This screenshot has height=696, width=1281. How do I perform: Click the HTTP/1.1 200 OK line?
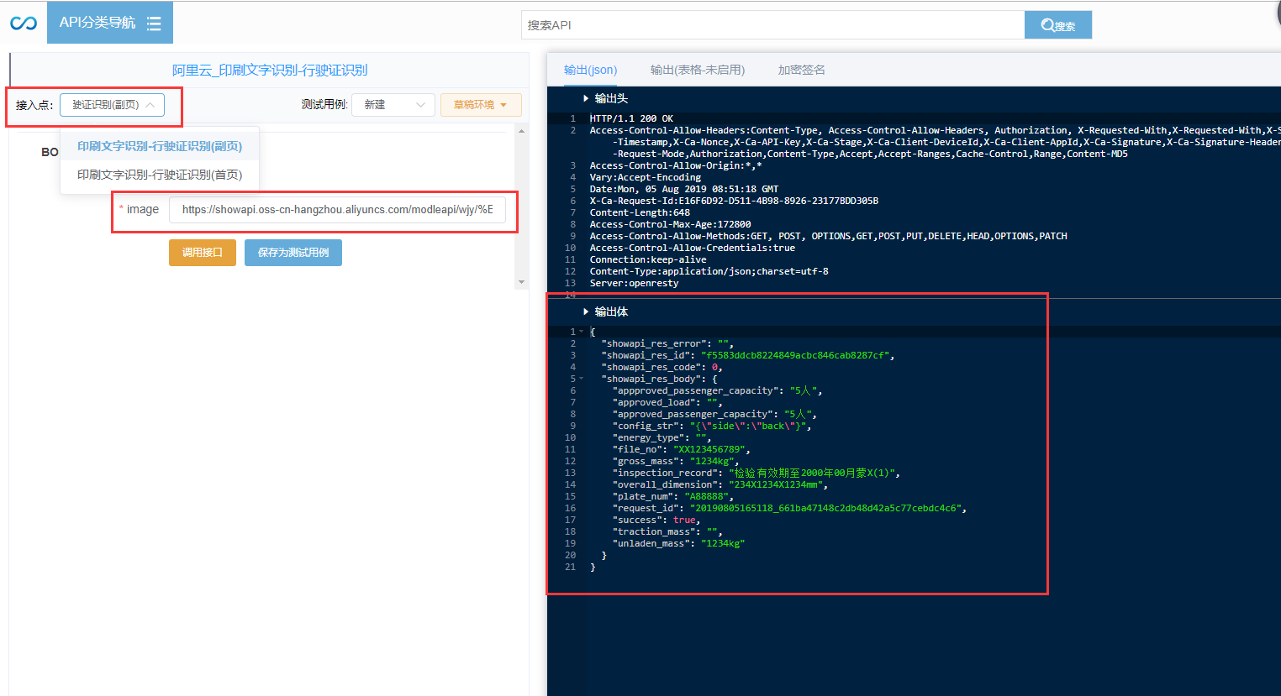point(631,118)
